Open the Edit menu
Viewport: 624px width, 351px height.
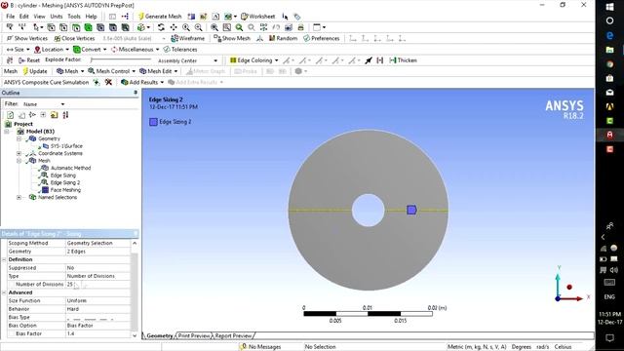23,17
